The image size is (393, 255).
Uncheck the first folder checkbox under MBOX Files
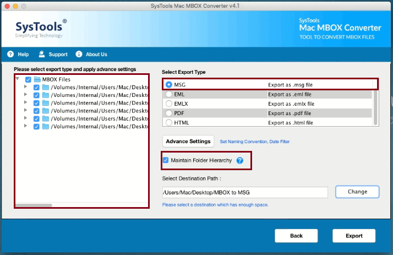coord(36,88)
